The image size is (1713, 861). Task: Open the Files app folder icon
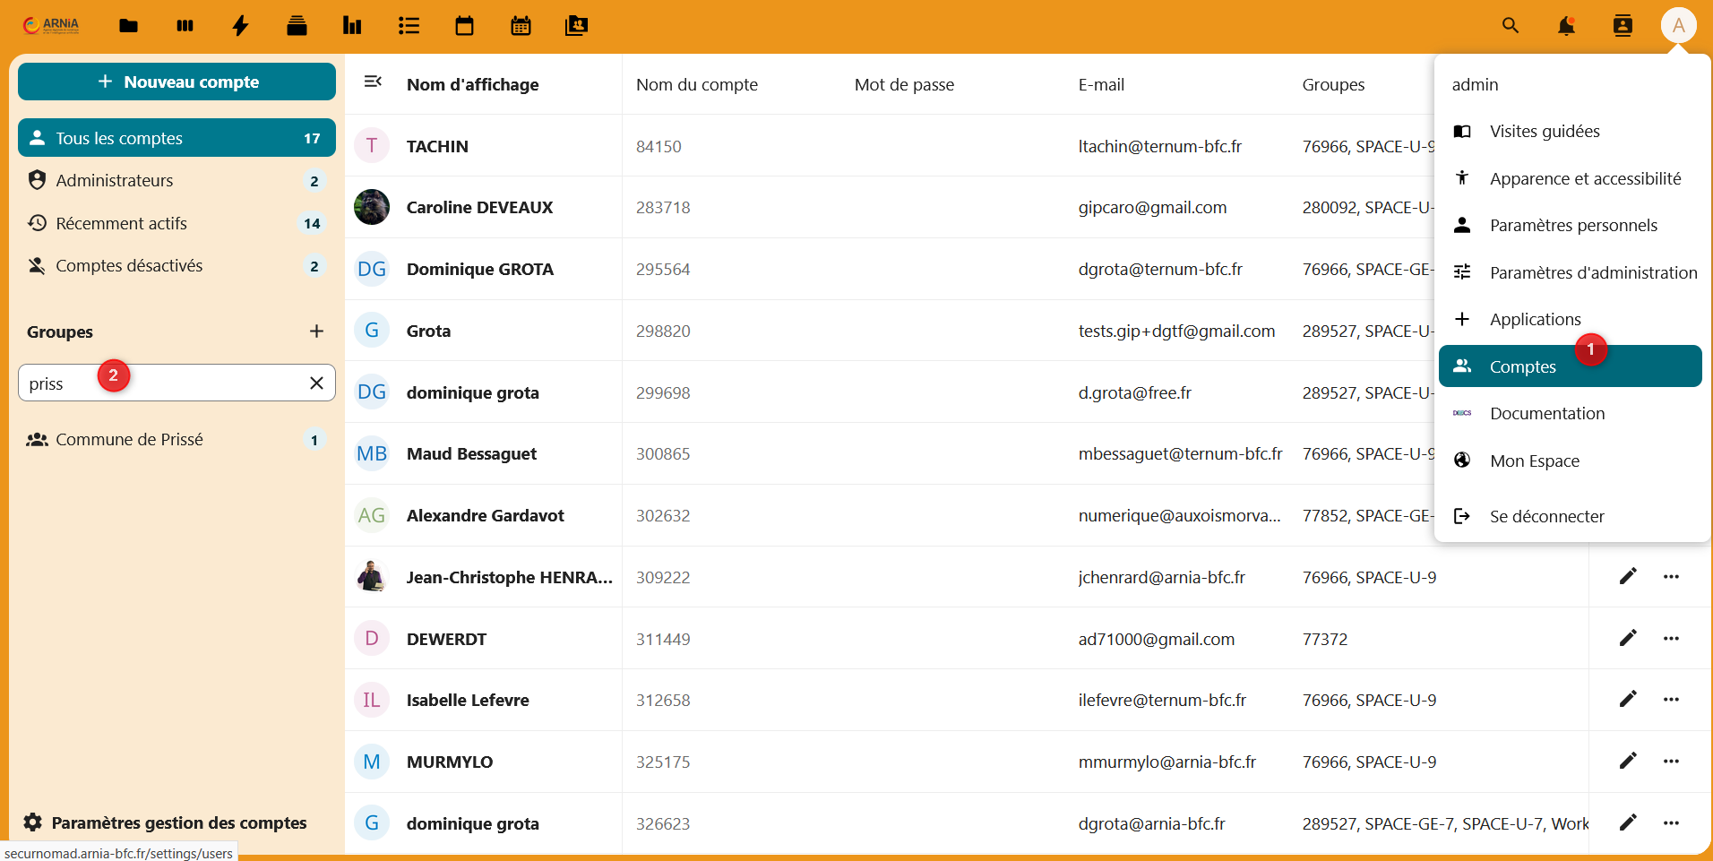128,26
